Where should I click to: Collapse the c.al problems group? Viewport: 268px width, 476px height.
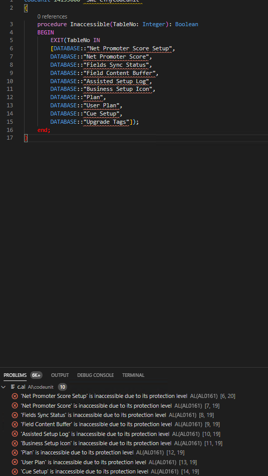4,387
